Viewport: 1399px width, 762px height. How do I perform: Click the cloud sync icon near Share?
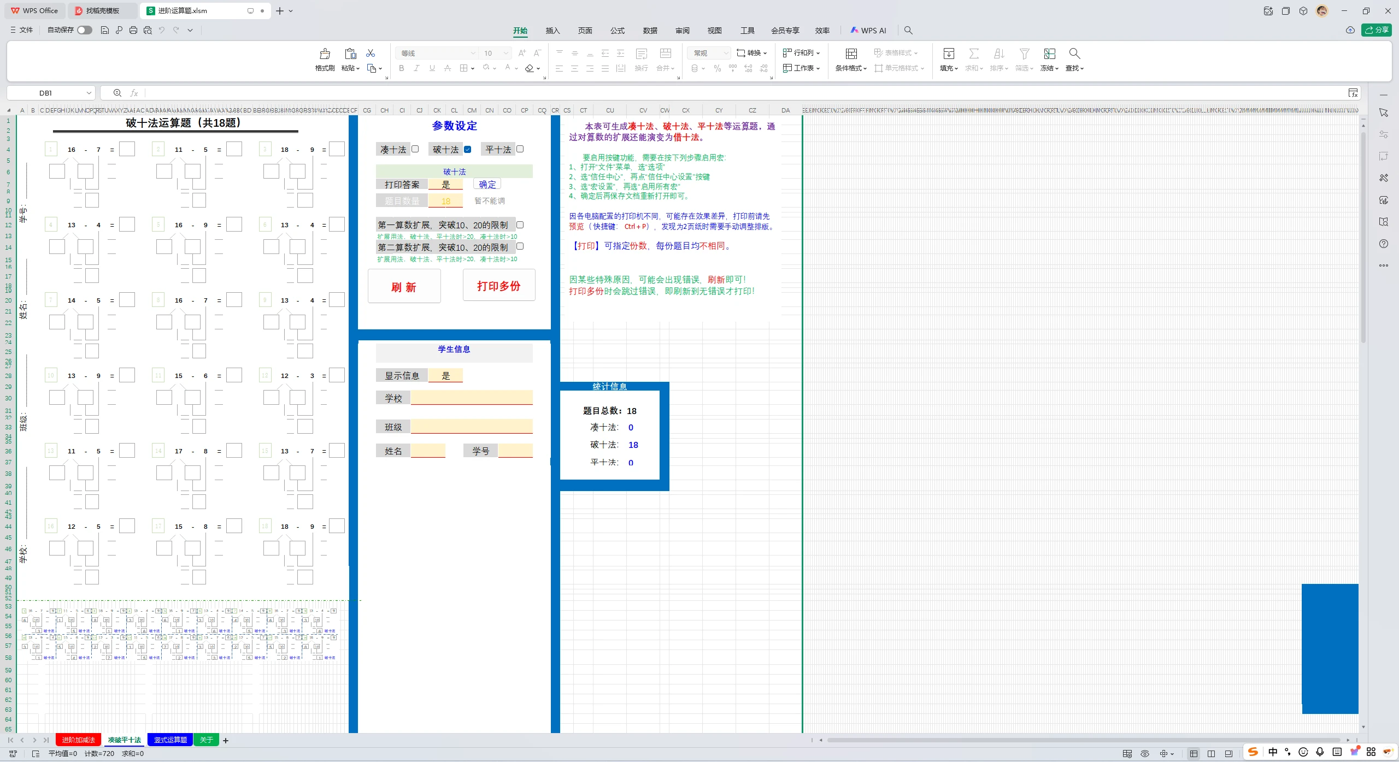coord(1350,30)
